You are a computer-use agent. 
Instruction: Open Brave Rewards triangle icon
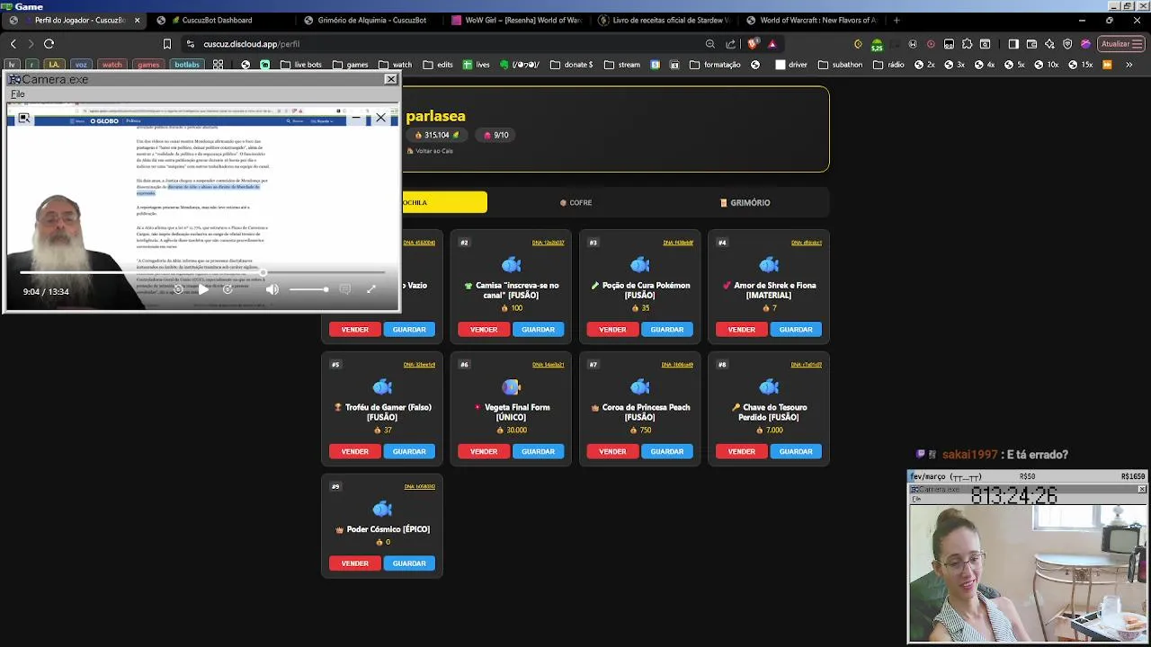[772, 43]
